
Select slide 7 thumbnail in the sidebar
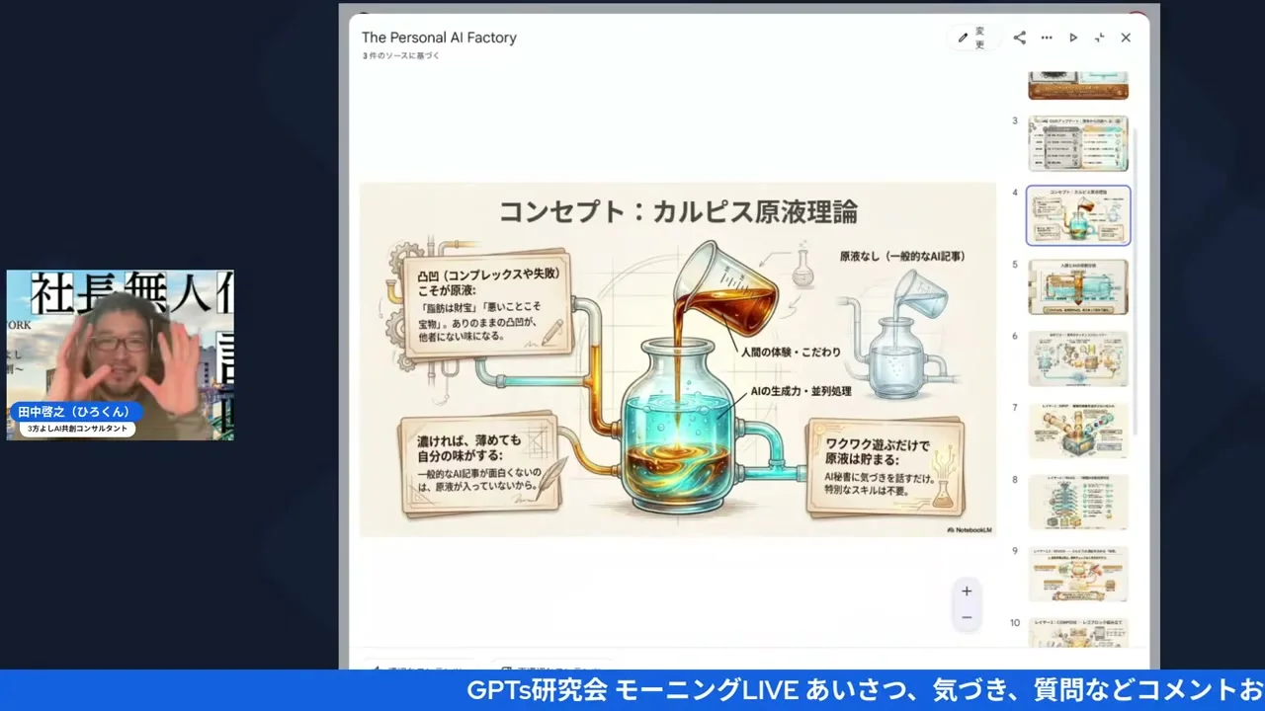pos(1077,432)
